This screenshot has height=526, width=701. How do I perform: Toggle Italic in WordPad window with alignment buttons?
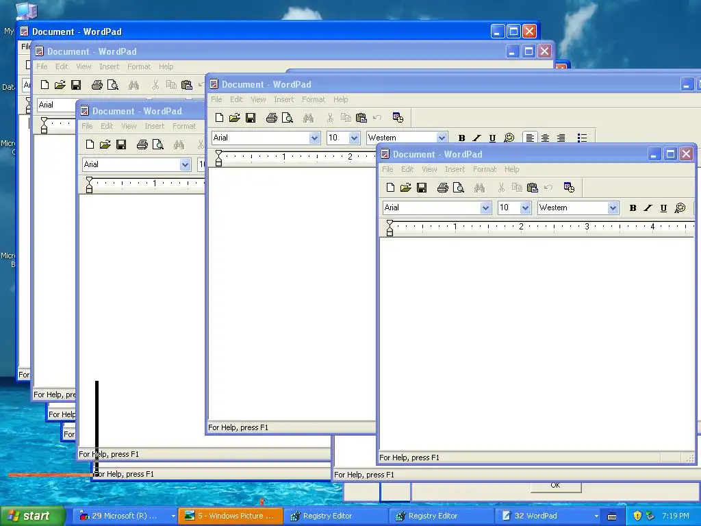pos(476,138)
